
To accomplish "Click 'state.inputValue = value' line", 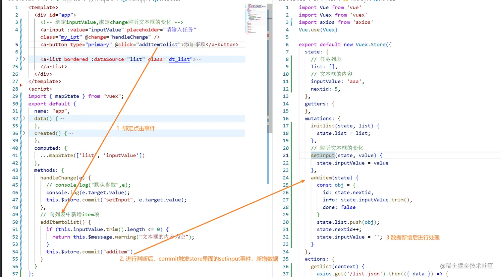I will [353, 163].
